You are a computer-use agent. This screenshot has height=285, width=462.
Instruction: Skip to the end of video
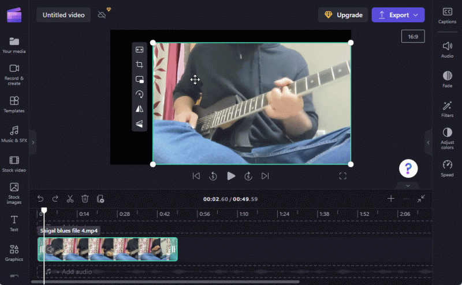coord(265,176)
